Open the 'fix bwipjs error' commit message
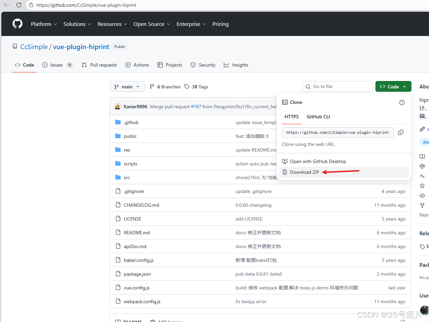 tap(251, 301)
